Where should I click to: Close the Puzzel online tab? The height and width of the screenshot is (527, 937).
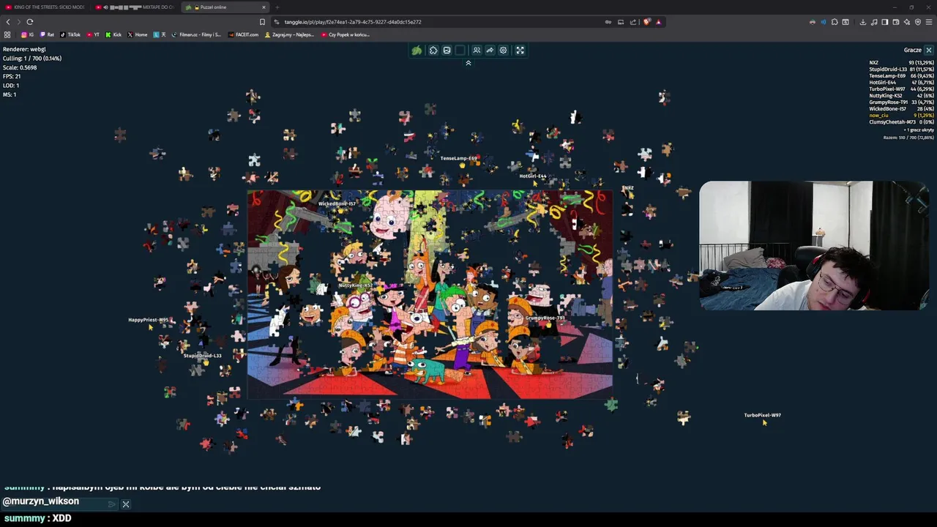264,7
